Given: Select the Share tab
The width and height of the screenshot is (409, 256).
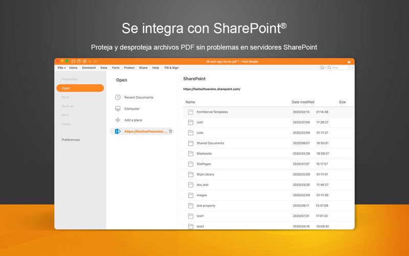Looking at the screenshot, I should click(143, 68).
